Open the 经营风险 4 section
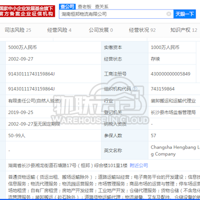 59,30
